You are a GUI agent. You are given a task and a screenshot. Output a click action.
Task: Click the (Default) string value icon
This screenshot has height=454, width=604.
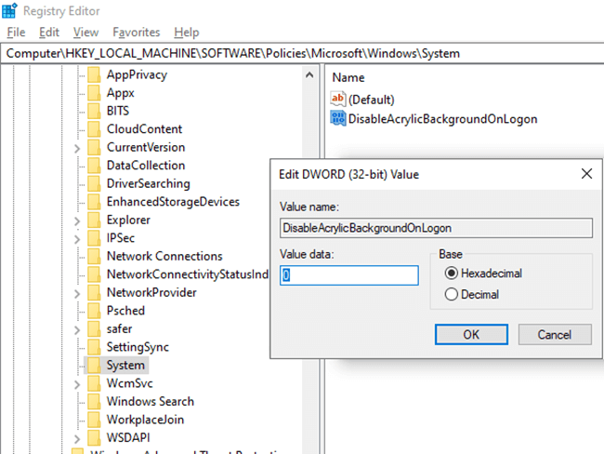pyautogui.click(x=338, y=100)
